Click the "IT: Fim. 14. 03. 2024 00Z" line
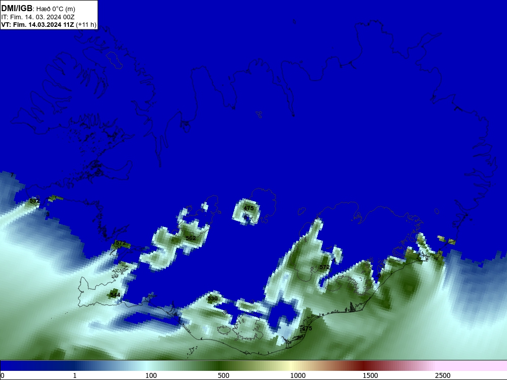Image resolution: width=507 pixels, height=380 pixels. pos(38,17)
